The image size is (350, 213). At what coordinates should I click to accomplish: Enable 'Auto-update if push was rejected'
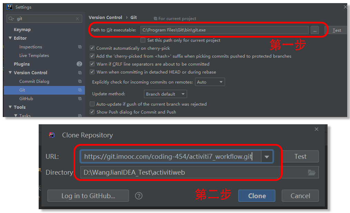click(92, 104)
